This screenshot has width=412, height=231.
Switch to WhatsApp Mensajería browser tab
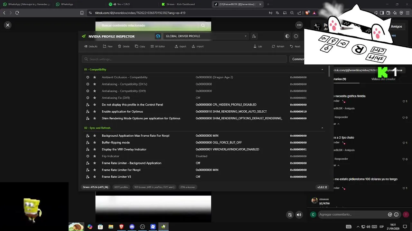26,4
